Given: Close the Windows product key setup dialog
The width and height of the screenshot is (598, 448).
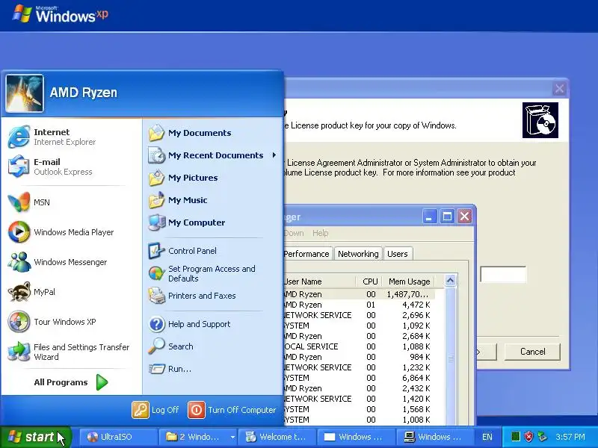Looking at the screenshot, I should [x=559, y=89].
